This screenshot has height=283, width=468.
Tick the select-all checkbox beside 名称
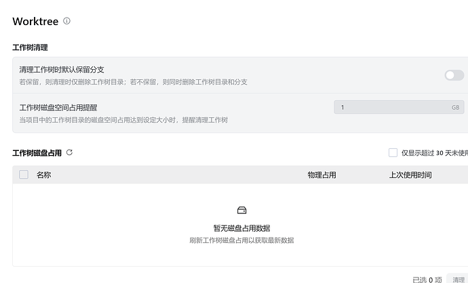24,175
